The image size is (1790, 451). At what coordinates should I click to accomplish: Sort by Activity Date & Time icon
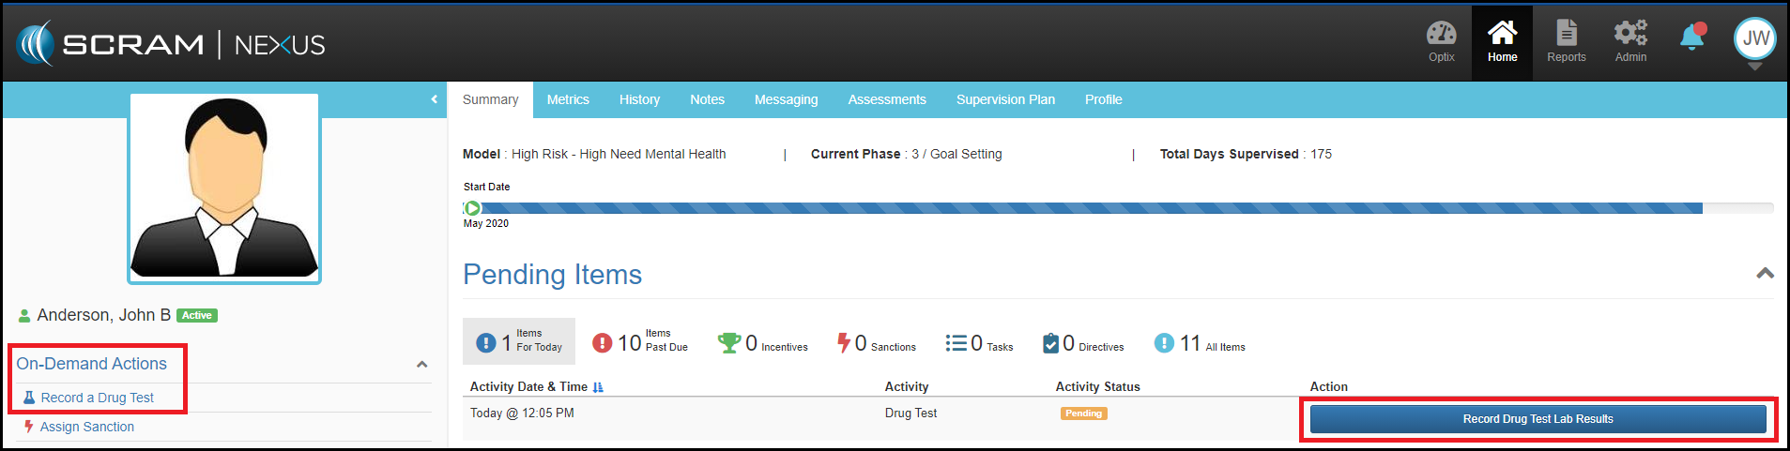pyautogui.click(x=599, y=387)
